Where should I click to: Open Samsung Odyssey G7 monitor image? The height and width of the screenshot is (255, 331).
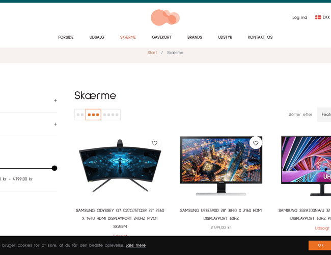click(x=120, y=166)
